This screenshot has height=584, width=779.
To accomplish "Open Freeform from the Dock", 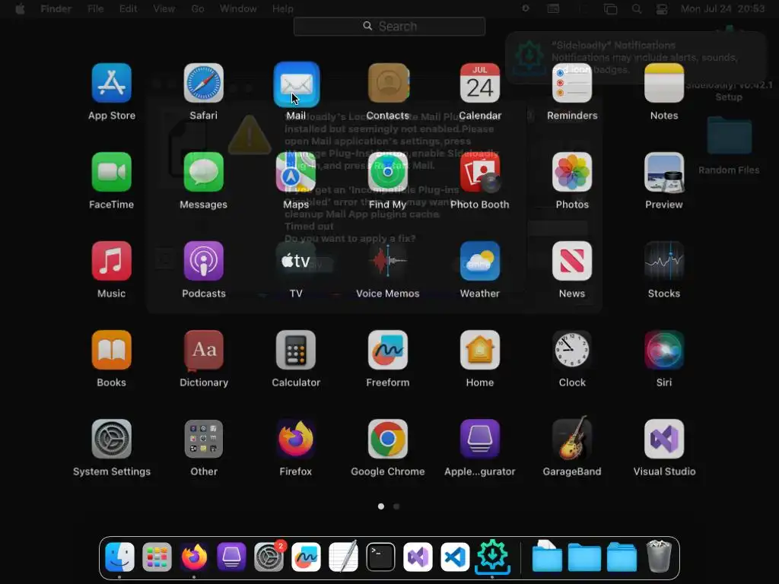I will (306, 557).
